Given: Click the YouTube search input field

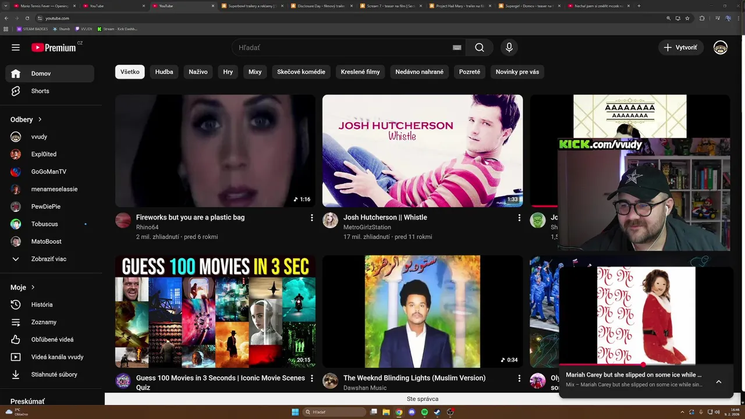Looking at the screenshot, I should [x=343, y=48].
